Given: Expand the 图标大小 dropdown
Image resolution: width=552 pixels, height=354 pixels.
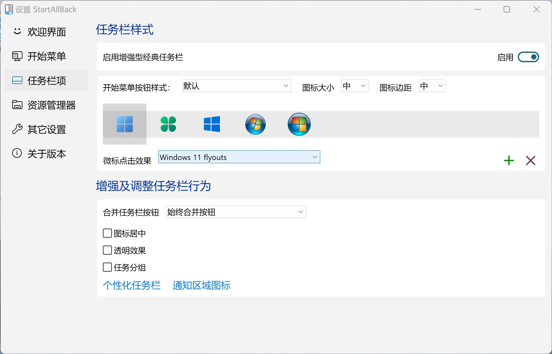Looking at the screenshot, I should coord(355,86).
